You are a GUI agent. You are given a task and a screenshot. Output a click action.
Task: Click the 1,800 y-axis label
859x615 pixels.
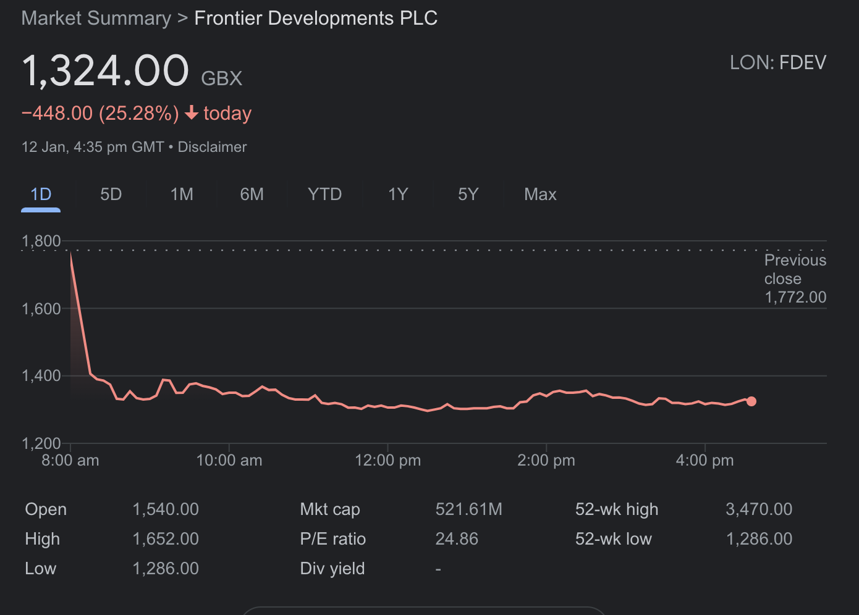41,241
